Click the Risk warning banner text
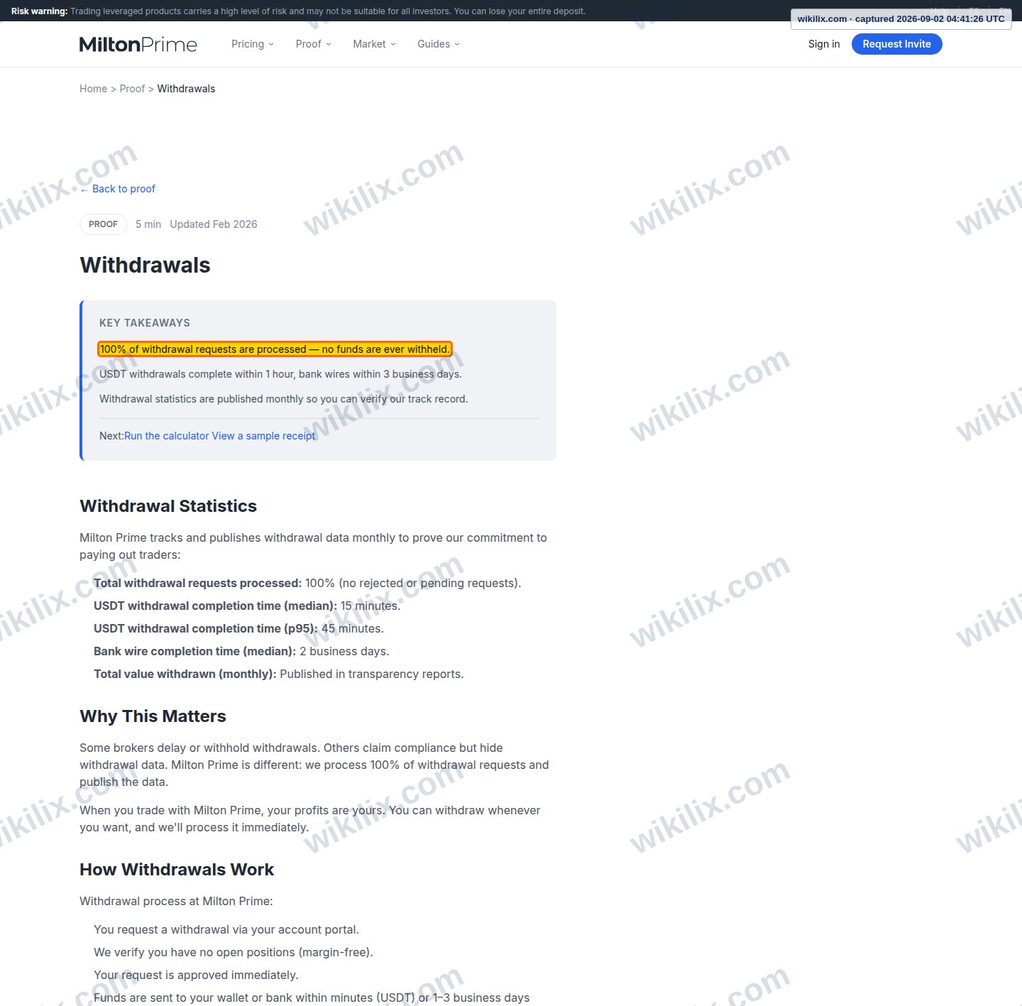This screenshot has height=1006, width=1022. coord(298,11)
